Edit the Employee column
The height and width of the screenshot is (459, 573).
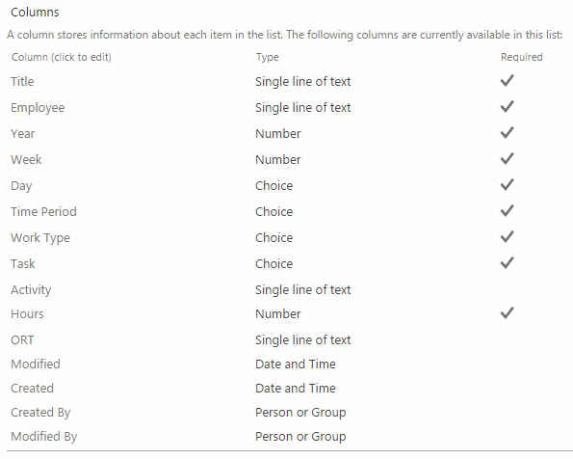tap(38, 108)
